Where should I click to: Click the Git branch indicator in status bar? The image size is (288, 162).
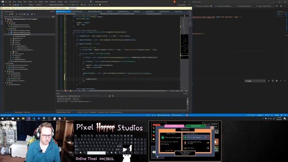pyautogui.click(x=178, y=115)
